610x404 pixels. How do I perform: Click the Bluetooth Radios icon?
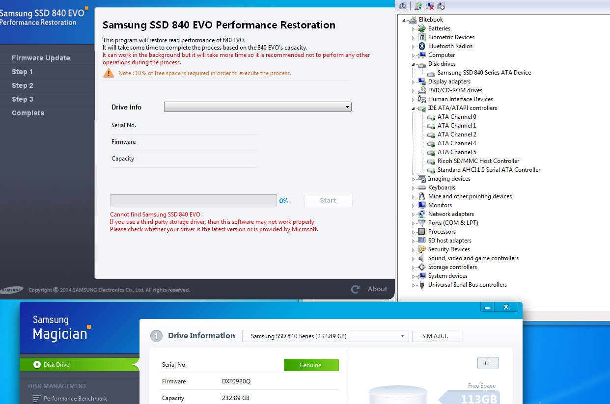point(421,46)
